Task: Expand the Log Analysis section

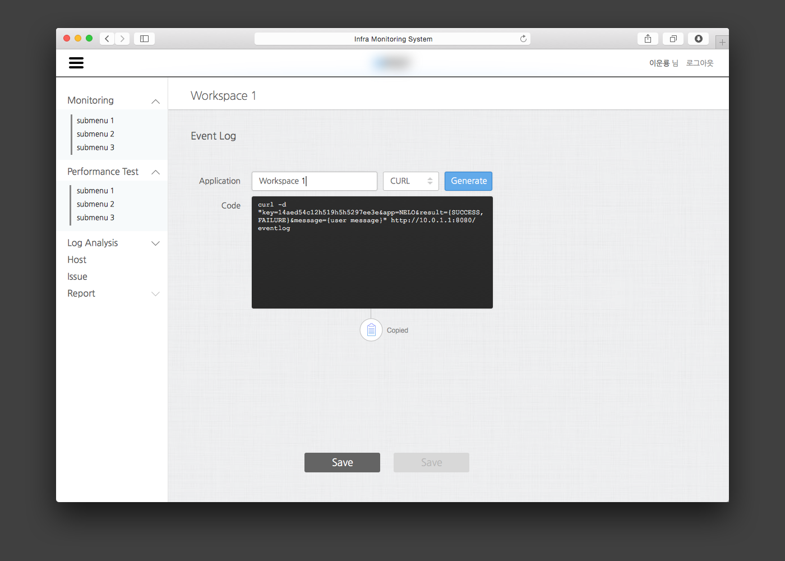Action: coord(156,243)
